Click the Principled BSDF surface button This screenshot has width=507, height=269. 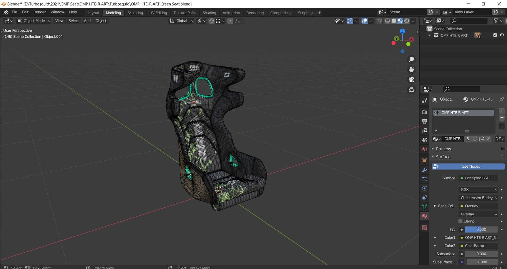(x=478, y=178)
